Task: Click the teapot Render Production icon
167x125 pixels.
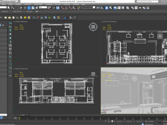Action: pos(140,8)
